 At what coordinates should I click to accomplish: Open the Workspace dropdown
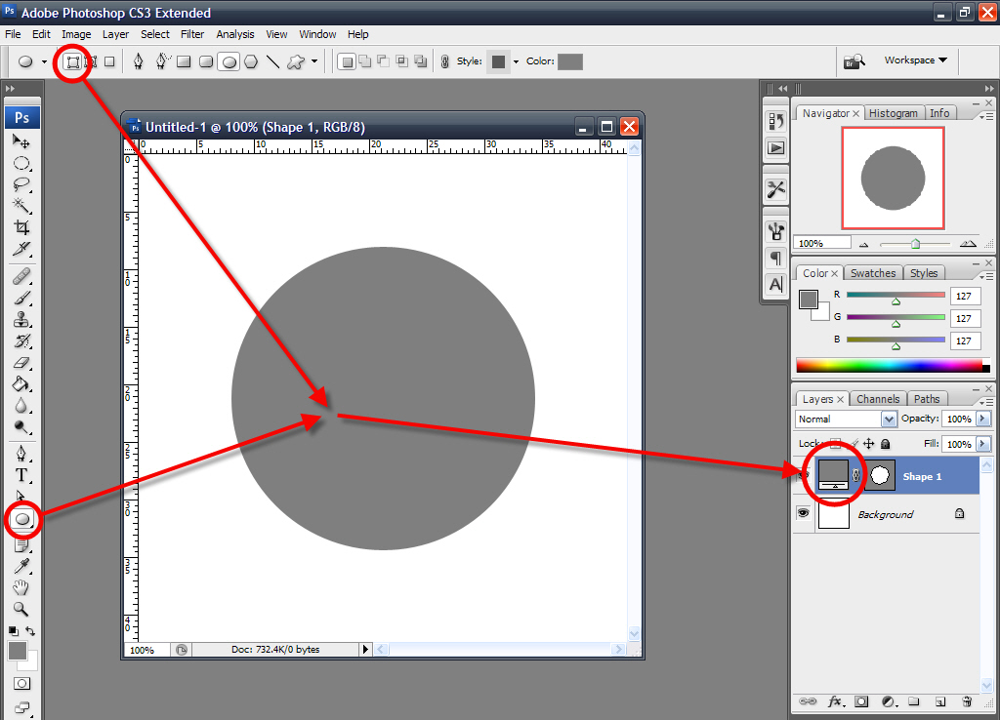(915, 60)
